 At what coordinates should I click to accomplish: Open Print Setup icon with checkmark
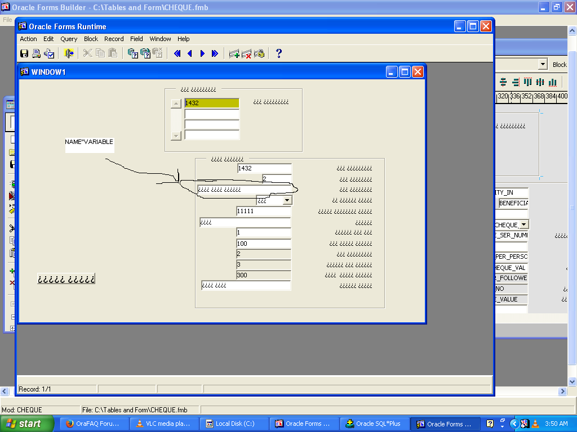click(49, 53)
